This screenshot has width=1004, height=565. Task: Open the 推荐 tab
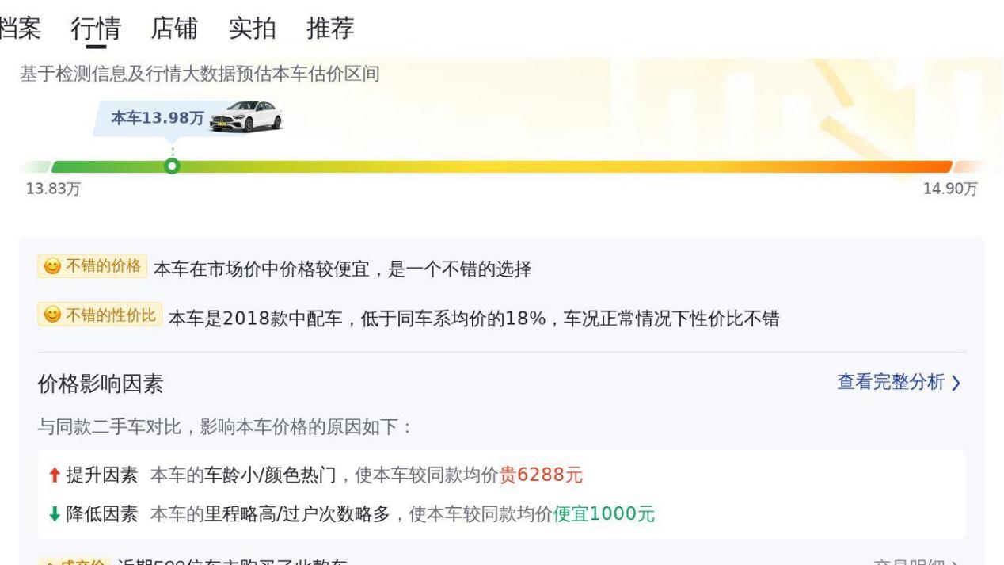tap(330, 29)
